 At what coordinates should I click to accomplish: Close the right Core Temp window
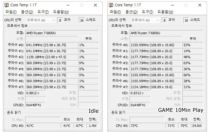[200, 5]
